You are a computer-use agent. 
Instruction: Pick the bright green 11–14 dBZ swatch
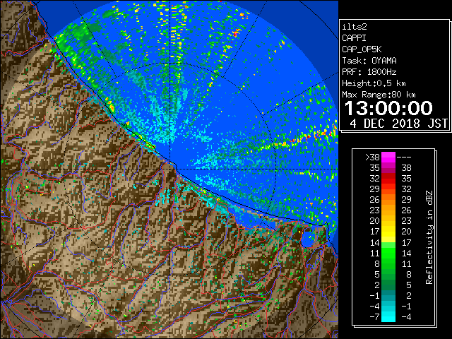[388, 253]
